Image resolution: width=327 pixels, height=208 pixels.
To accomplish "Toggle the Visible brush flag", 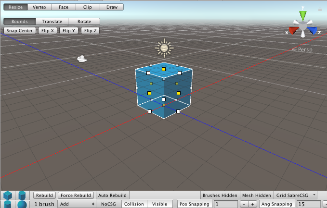I will coord(159,204).
